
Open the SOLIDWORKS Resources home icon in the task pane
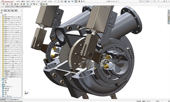coord(169,11)
